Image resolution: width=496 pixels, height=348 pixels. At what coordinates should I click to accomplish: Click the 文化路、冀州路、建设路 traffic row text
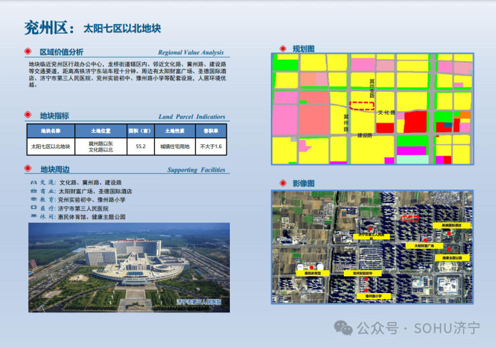click(90, 182)
